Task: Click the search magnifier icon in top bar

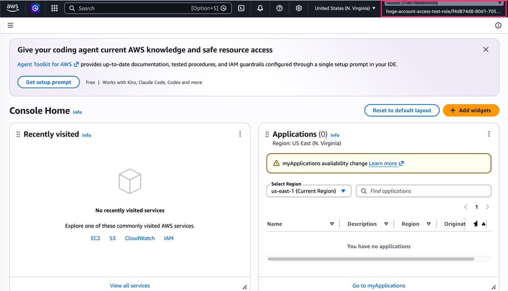Action: coord(72,8)
